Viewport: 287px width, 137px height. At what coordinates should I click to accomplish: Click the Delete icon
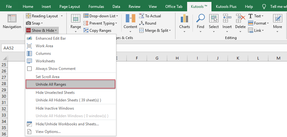tap(240, 19)
